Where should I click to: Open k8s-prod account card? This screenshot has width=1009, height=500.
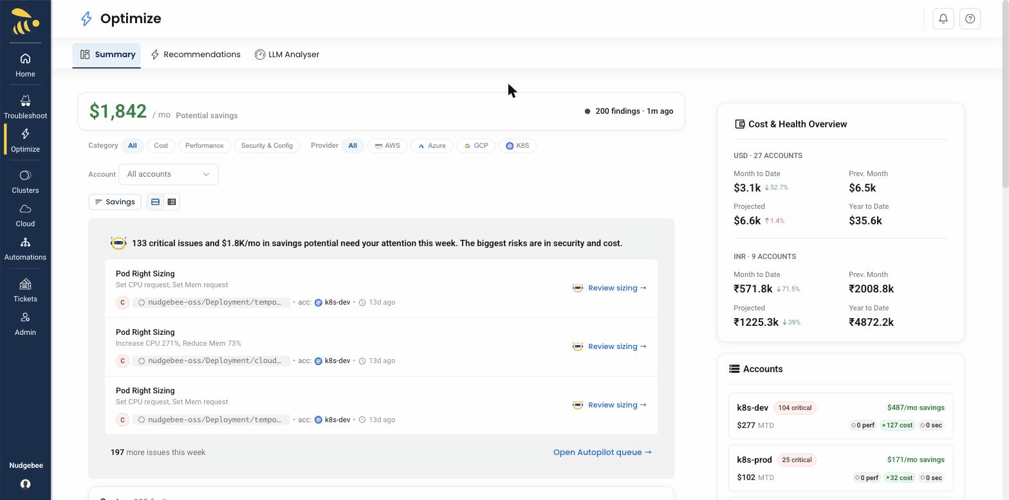click(840, 469)
